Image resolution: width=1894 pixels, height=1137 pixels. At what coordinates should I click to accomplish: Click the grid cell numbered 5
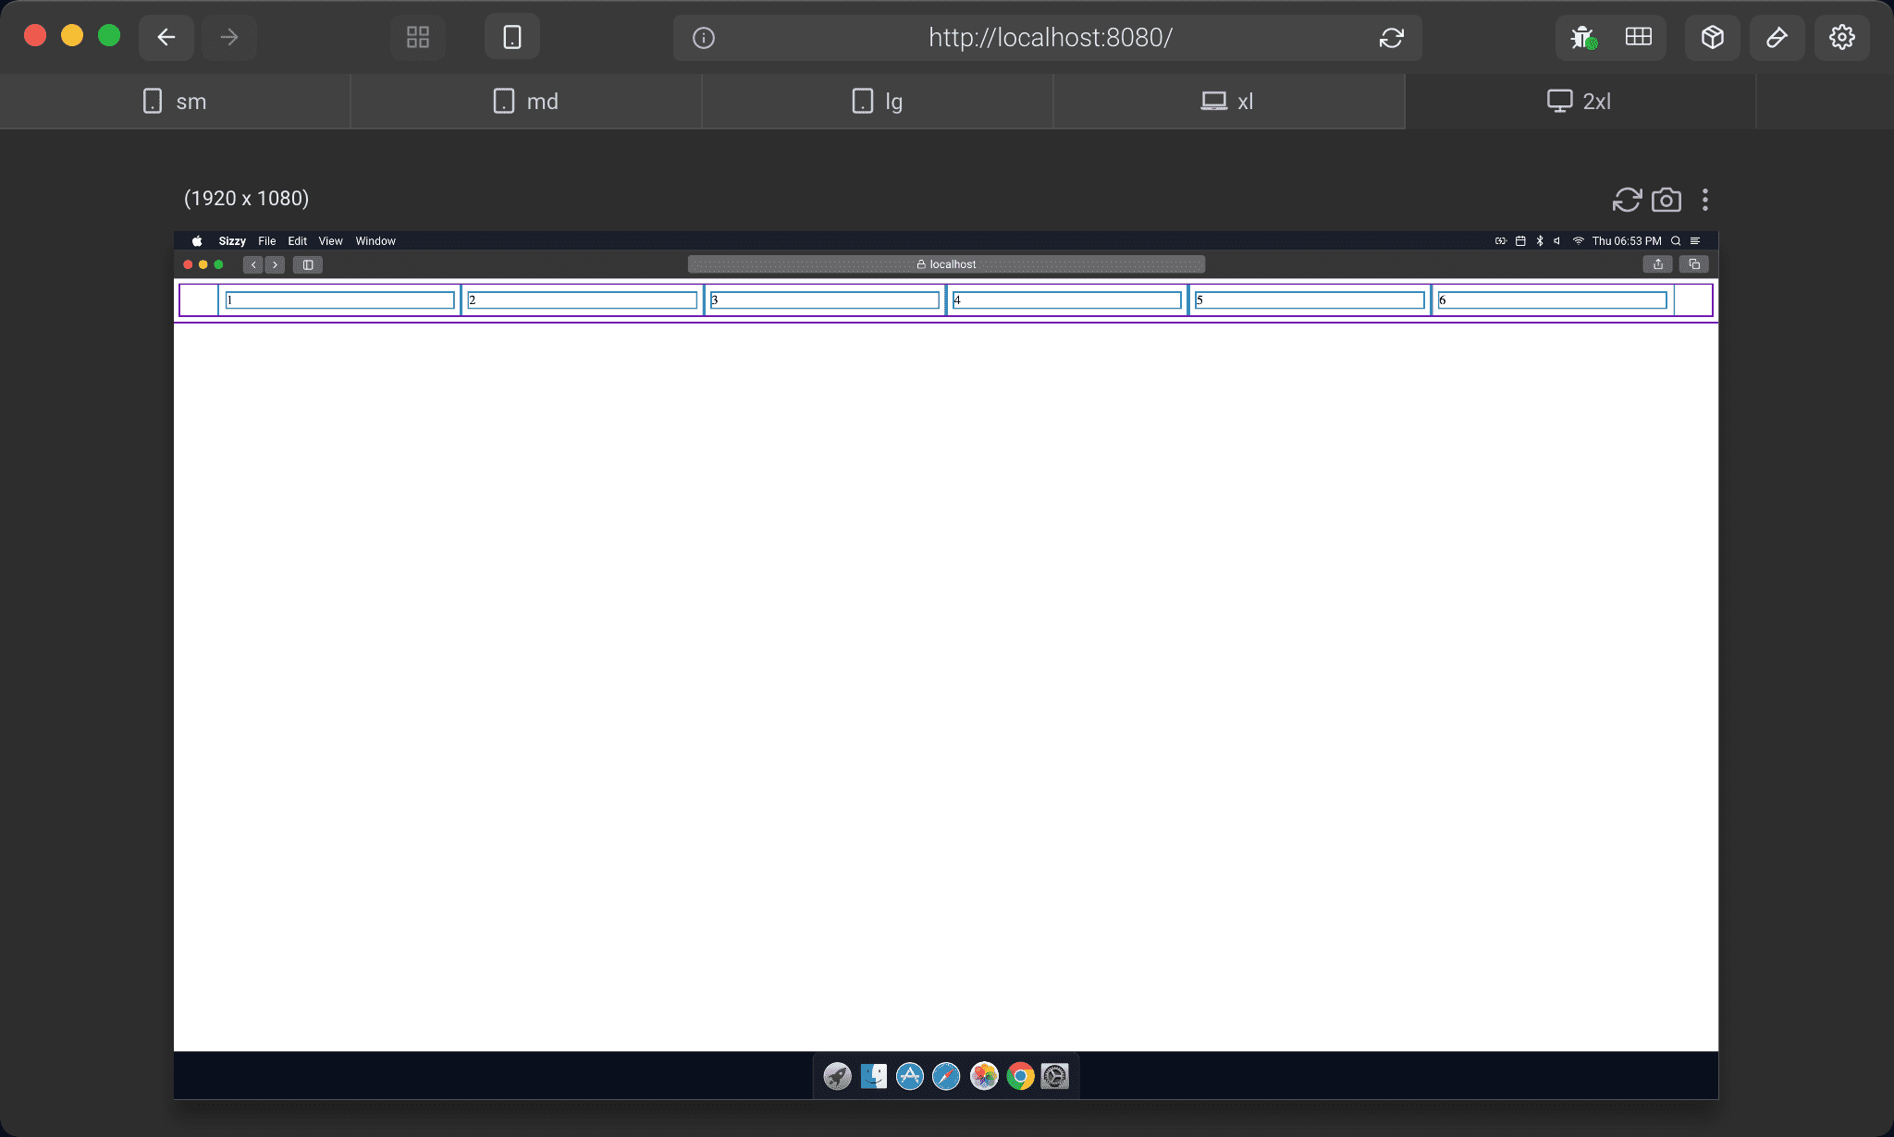coord(1309,300)
